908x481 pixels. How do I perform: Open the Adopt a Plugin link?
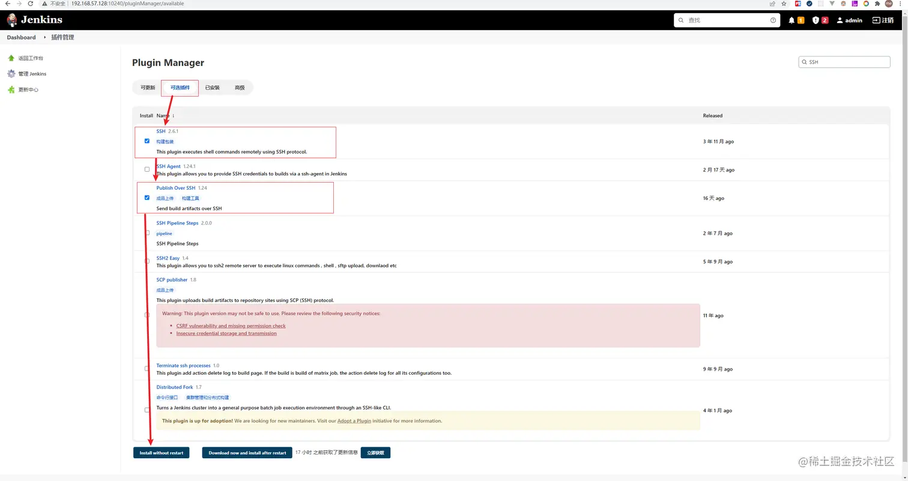(x=354, y=421)
